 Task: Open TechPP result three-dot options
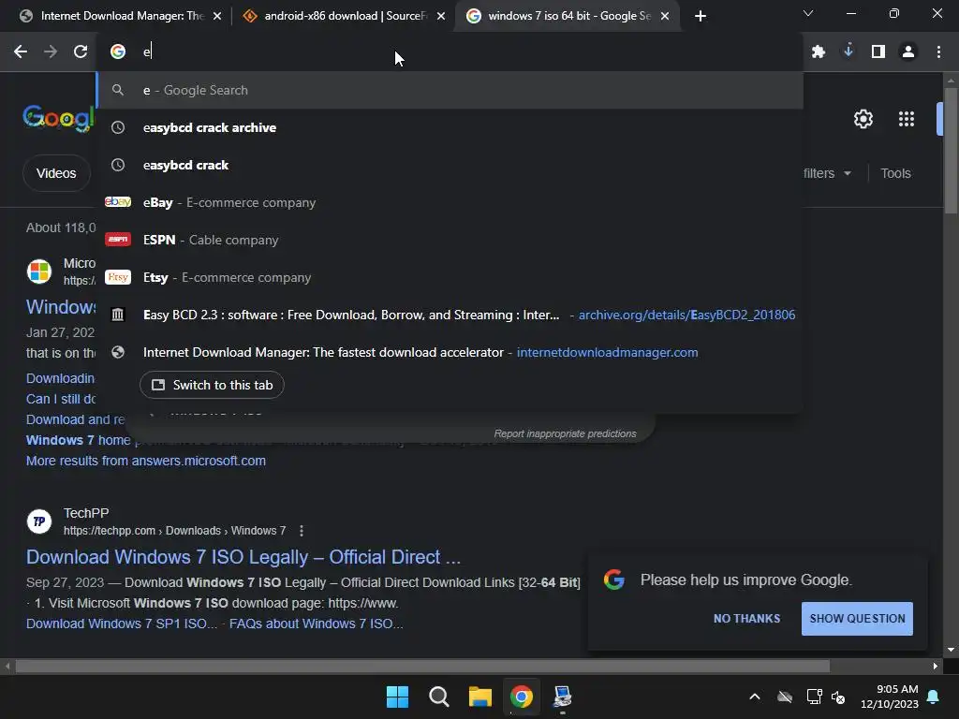click(301, 531)
